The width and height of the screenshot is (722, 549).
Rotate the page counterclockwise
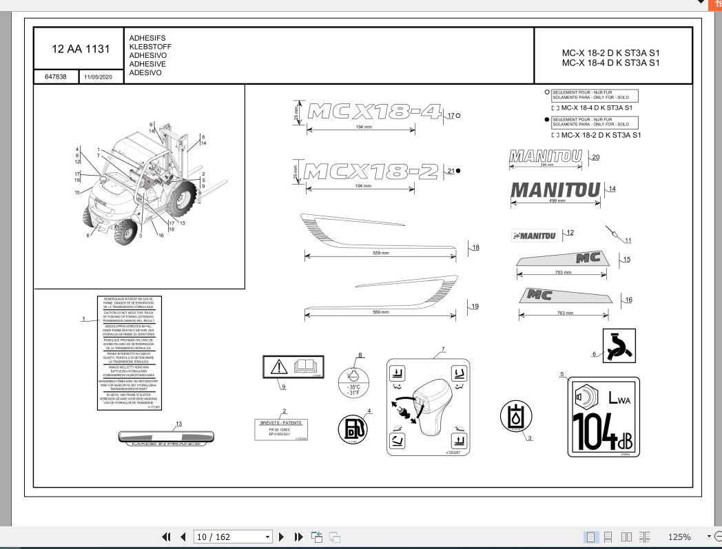pyautogui.click(x=316, y=537)
